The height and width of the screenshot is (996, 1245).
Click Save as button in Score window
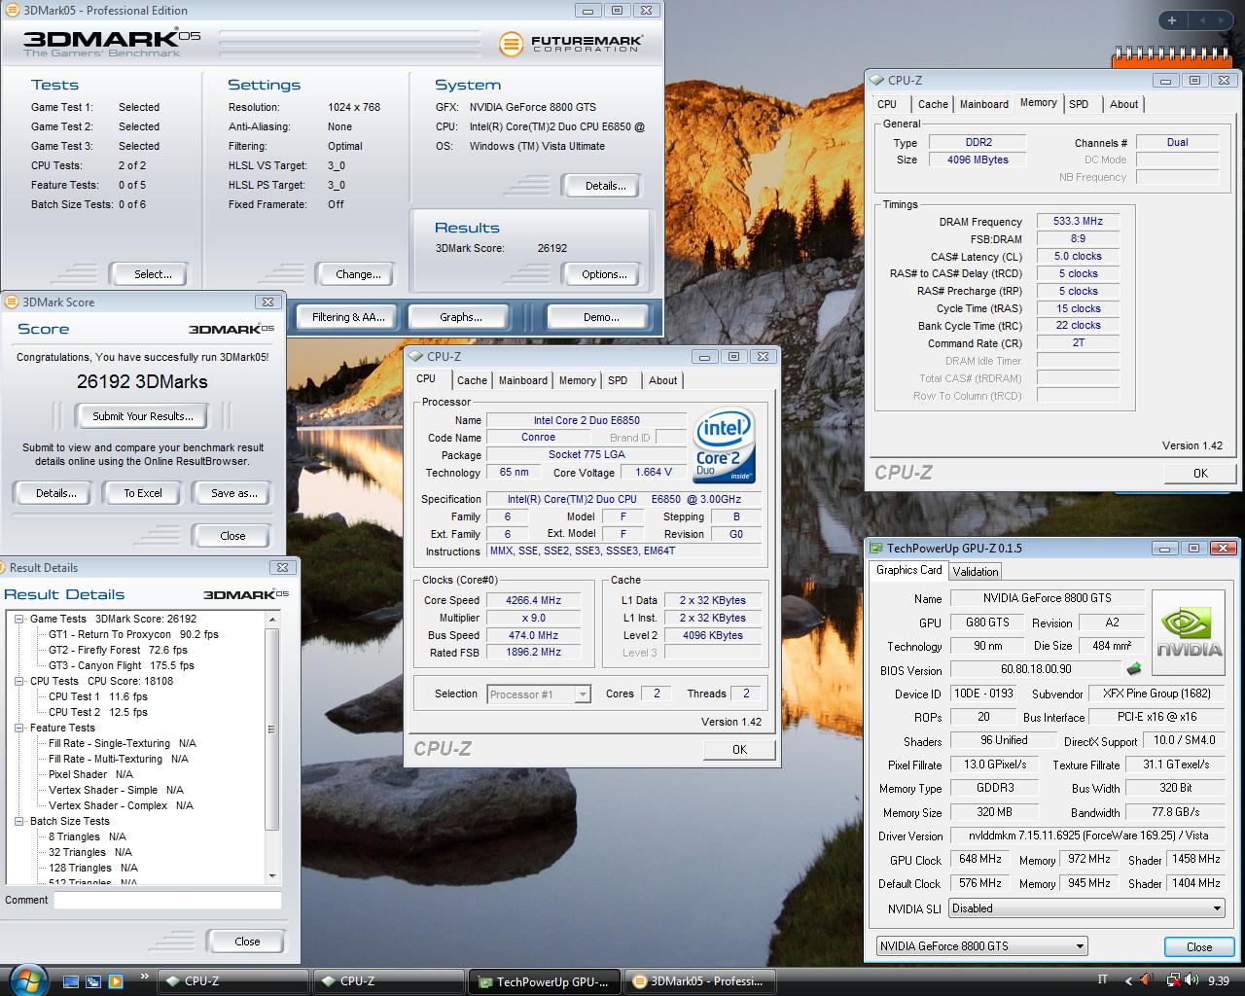[x=233, y=493]
